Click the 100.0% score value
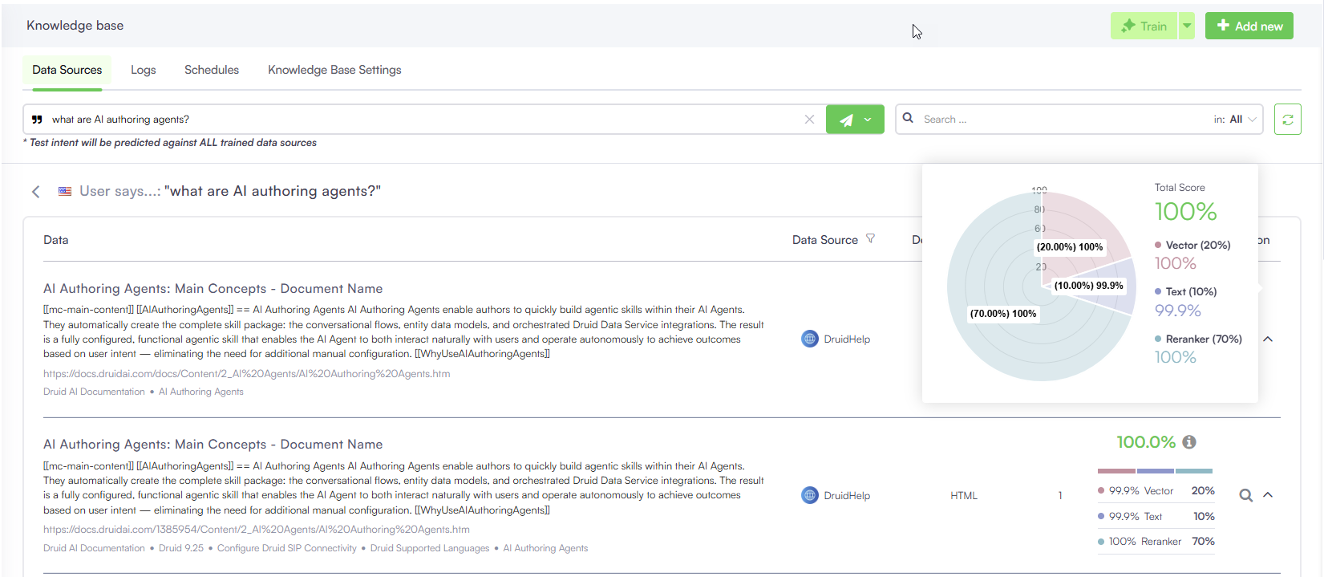This screenshot has height=577, width=1324. click(x=1146, y=442)
